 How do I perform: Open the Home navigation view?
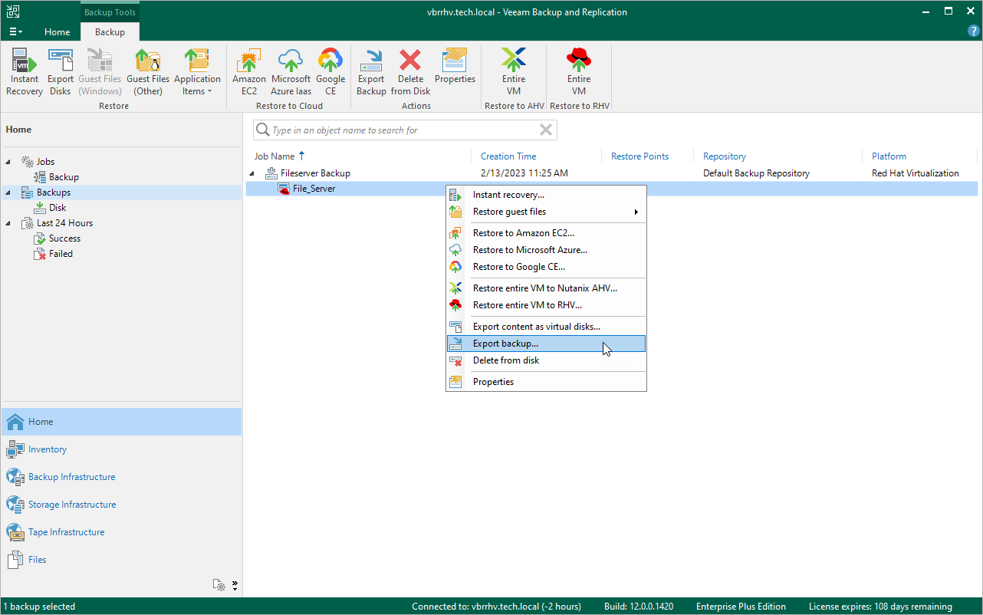121,422
